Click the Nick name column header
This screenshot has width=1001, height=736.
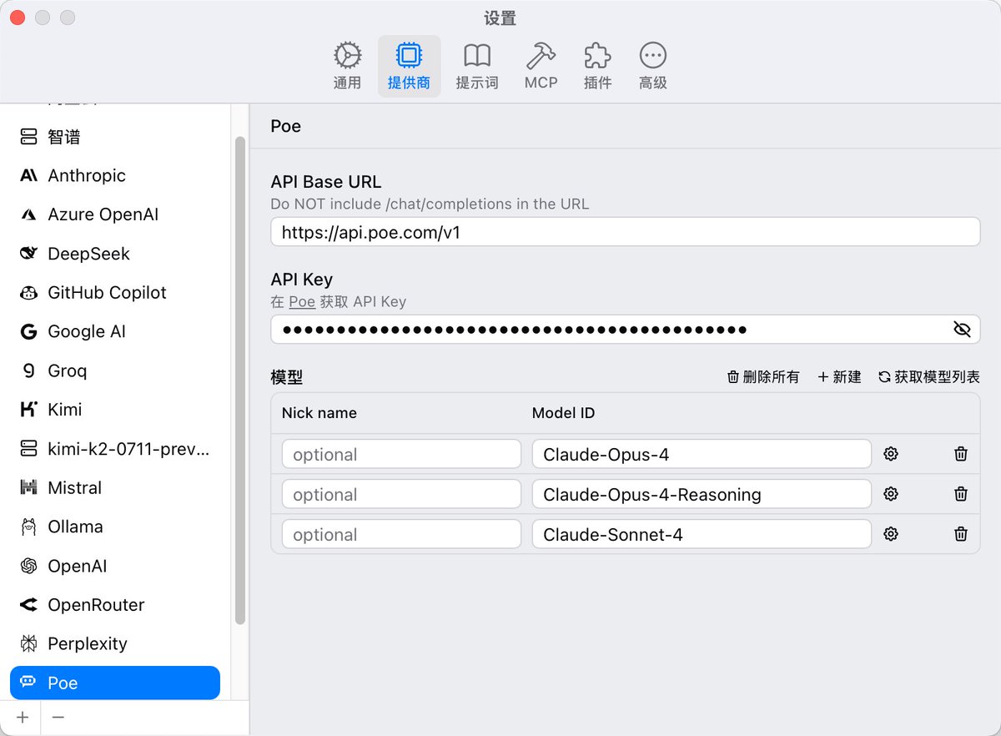coord(319,413)
